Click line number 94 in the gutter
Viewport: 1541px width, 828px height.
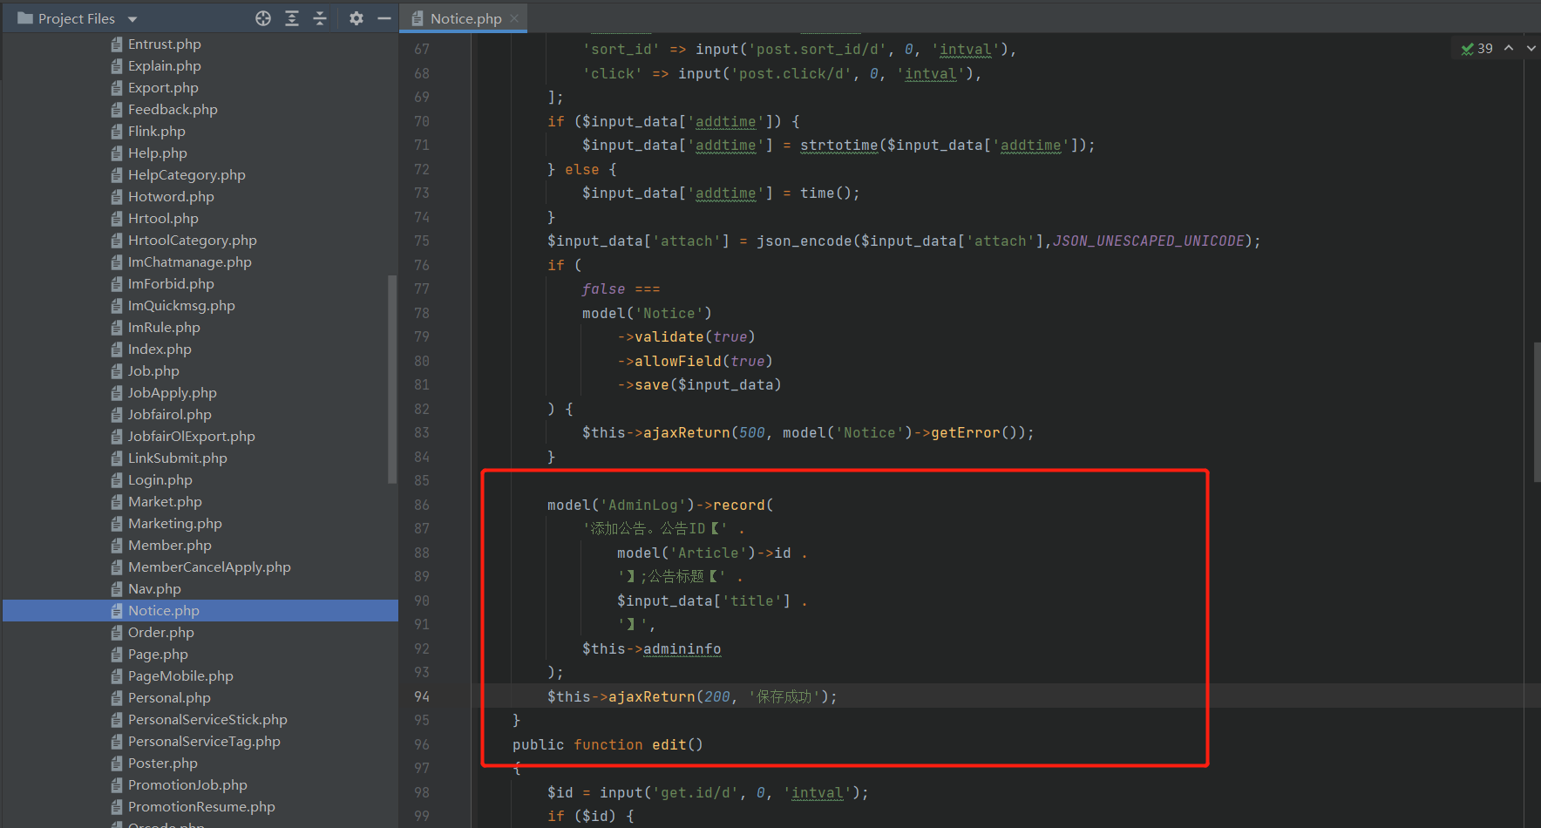tap(421, 696)
